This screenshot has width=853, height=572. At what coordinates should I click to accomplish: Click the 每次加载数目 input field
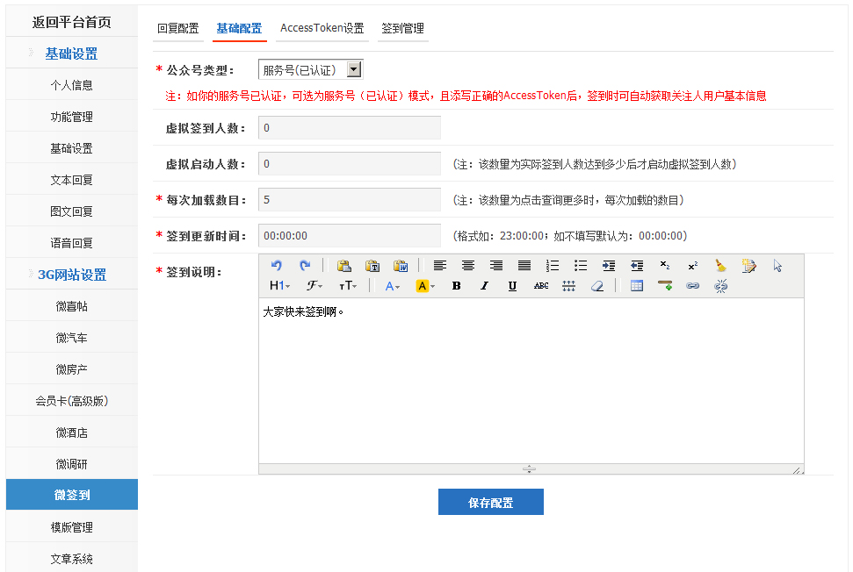click(350, 199)
